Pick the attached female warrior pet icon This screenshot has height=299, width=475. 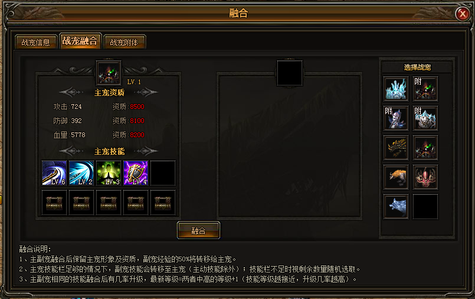[395, 118]
